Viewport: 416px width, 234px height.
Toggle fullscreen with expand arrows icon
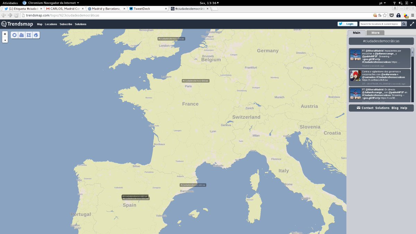[412, 24]
